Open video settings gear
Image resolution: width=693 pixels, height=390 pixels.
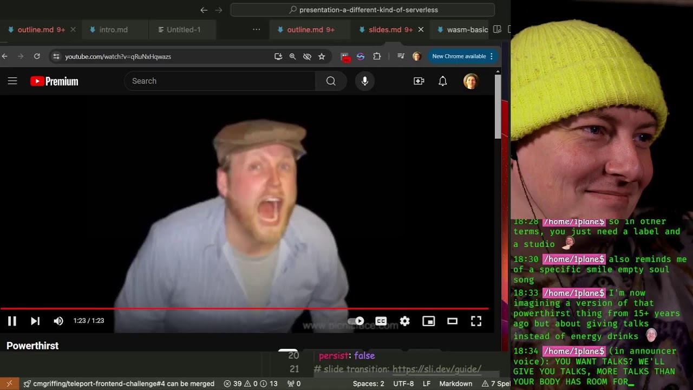(405, 321)
